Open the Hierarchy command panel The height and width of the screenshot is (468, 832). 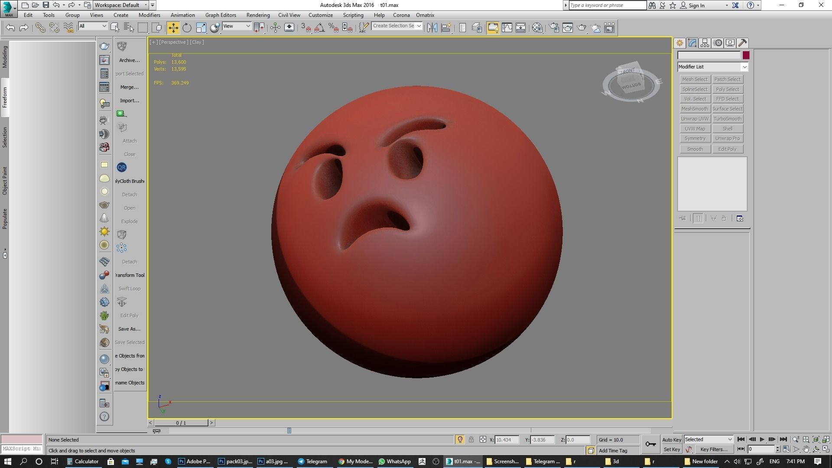705,43
